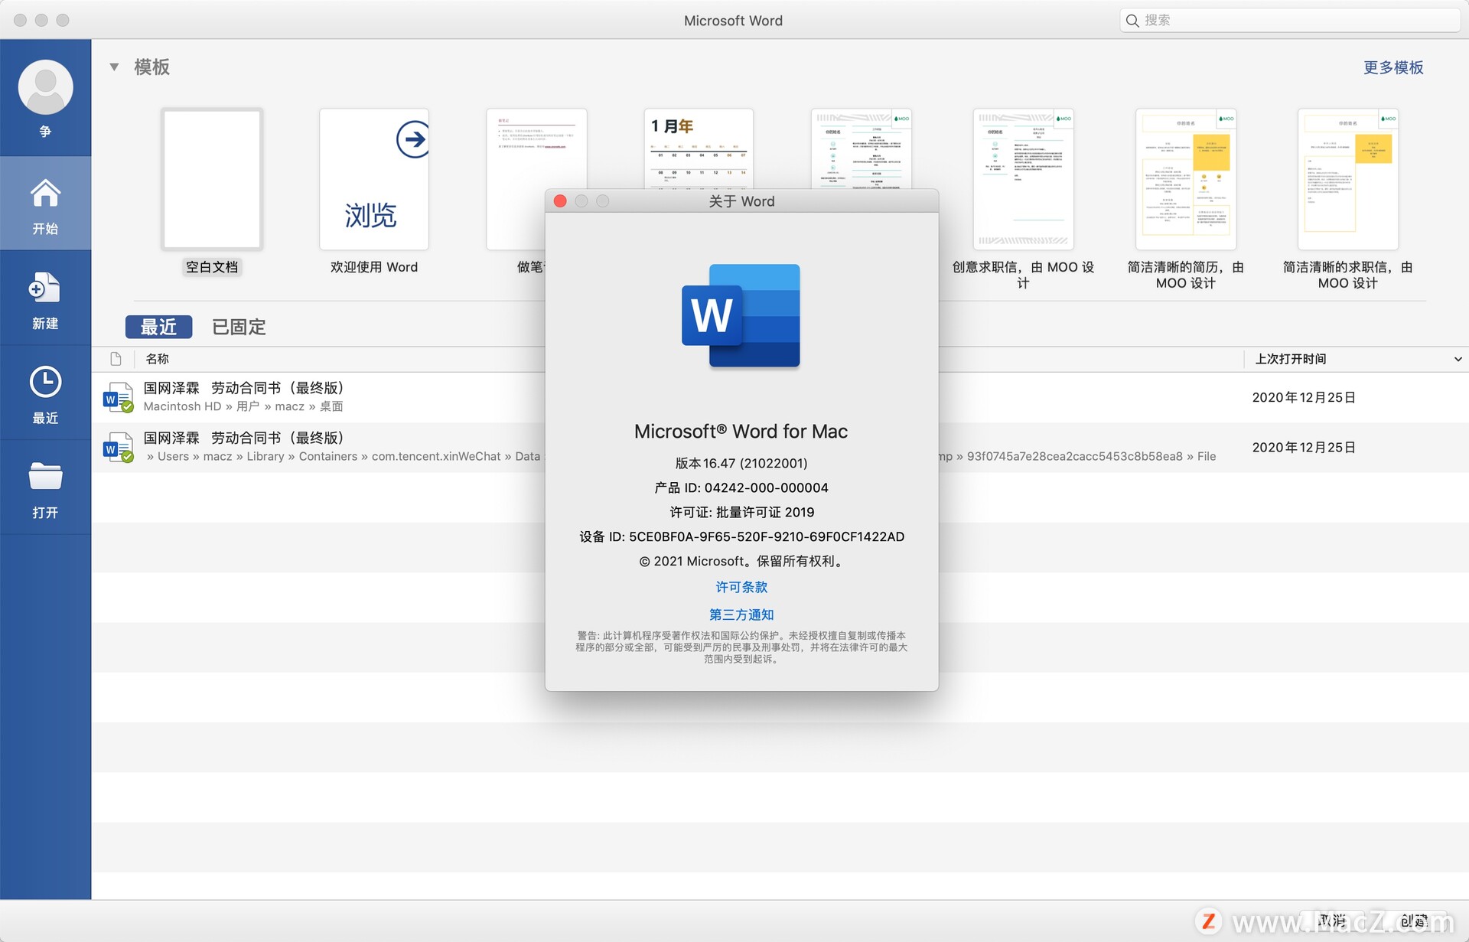The height and width of the screenshot is (942, 1469).
Task: Click the search magnifier icon
Action: click(1132, 21)
